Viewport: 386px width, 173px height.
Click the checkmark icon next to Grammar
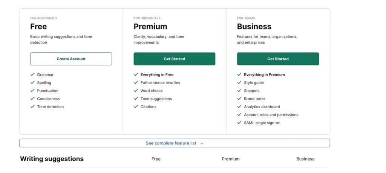pos(32,75)
